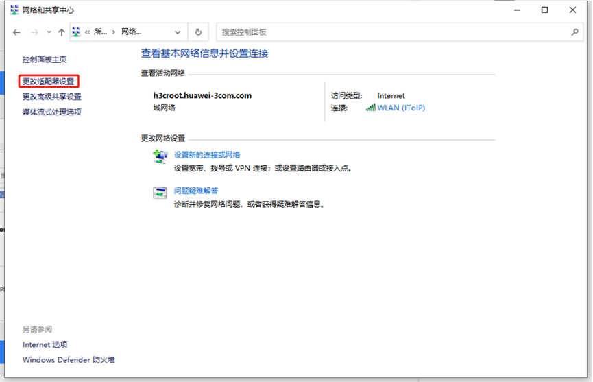Go to 控制面板主页
The image size is (593, 382).
coord(45,60)
